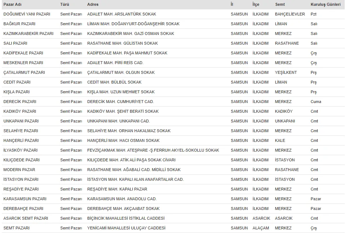The width and height of the screenshot is (345, 233).
Task: Select HANÇERLİ PAZARI cell
Action: click(21, 140)
